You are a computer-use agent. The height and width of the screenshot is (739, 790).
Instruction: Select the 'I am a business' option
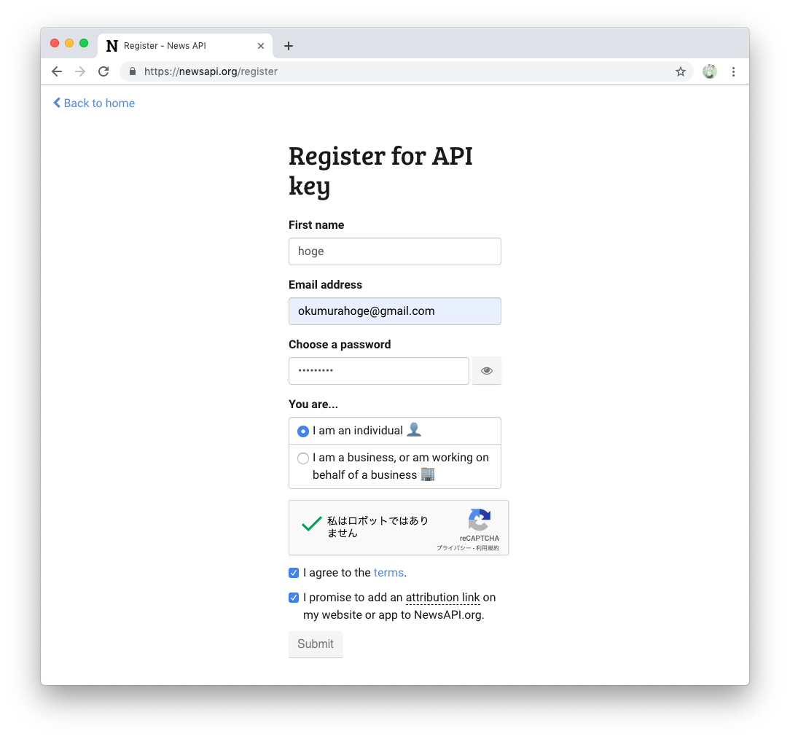coord(302,458)
